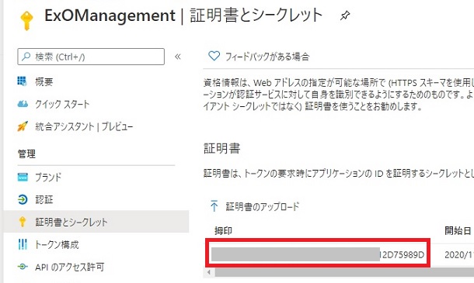The width and height of the screenshot is (474, 283).
Task: Click the 開始日 column header
Action: (458, 231)
